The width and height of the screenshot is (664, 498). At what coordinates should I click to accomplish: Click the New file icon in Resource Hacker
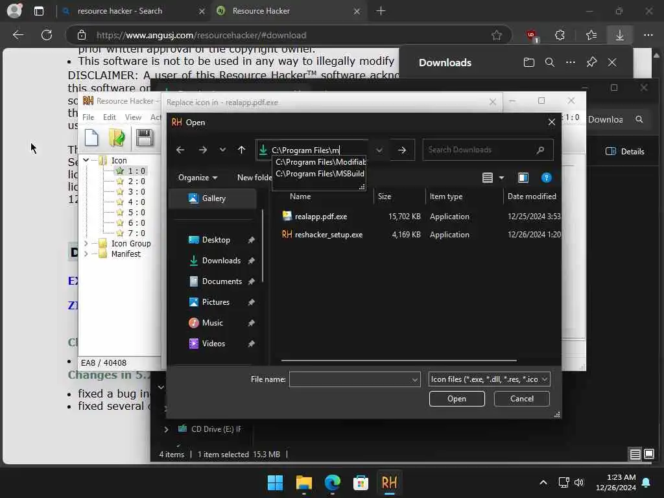[x=91, y=137]
